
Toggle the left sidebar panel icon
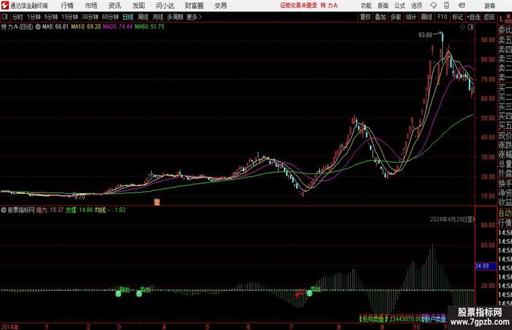(5, 17)
